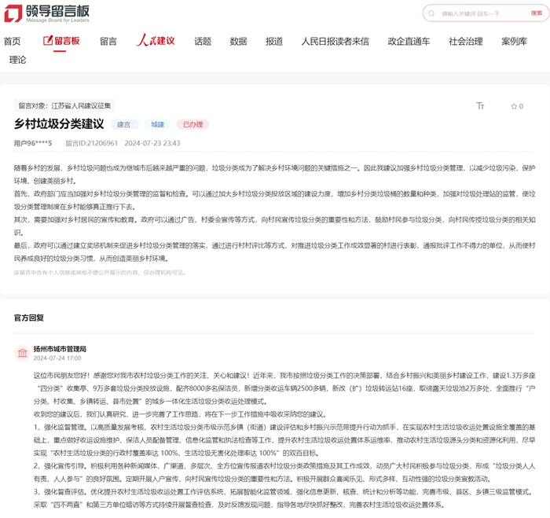Screen dimensions: 550x518
Task: Open the 话题 nav item
Action: [203, 42]
